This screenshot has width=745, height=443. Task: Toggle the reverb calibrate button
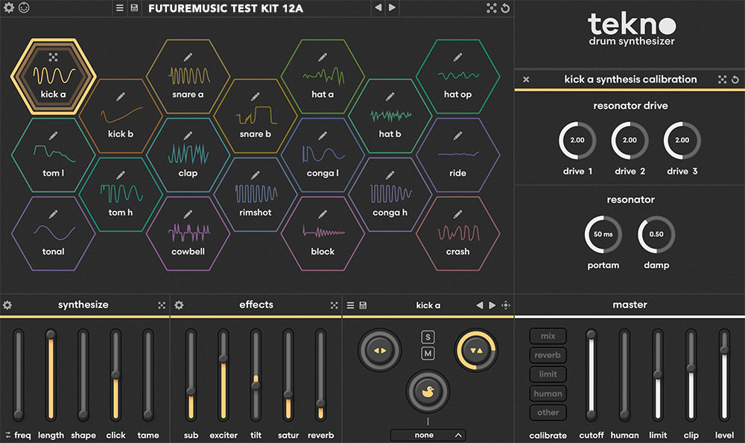[548, 355]
